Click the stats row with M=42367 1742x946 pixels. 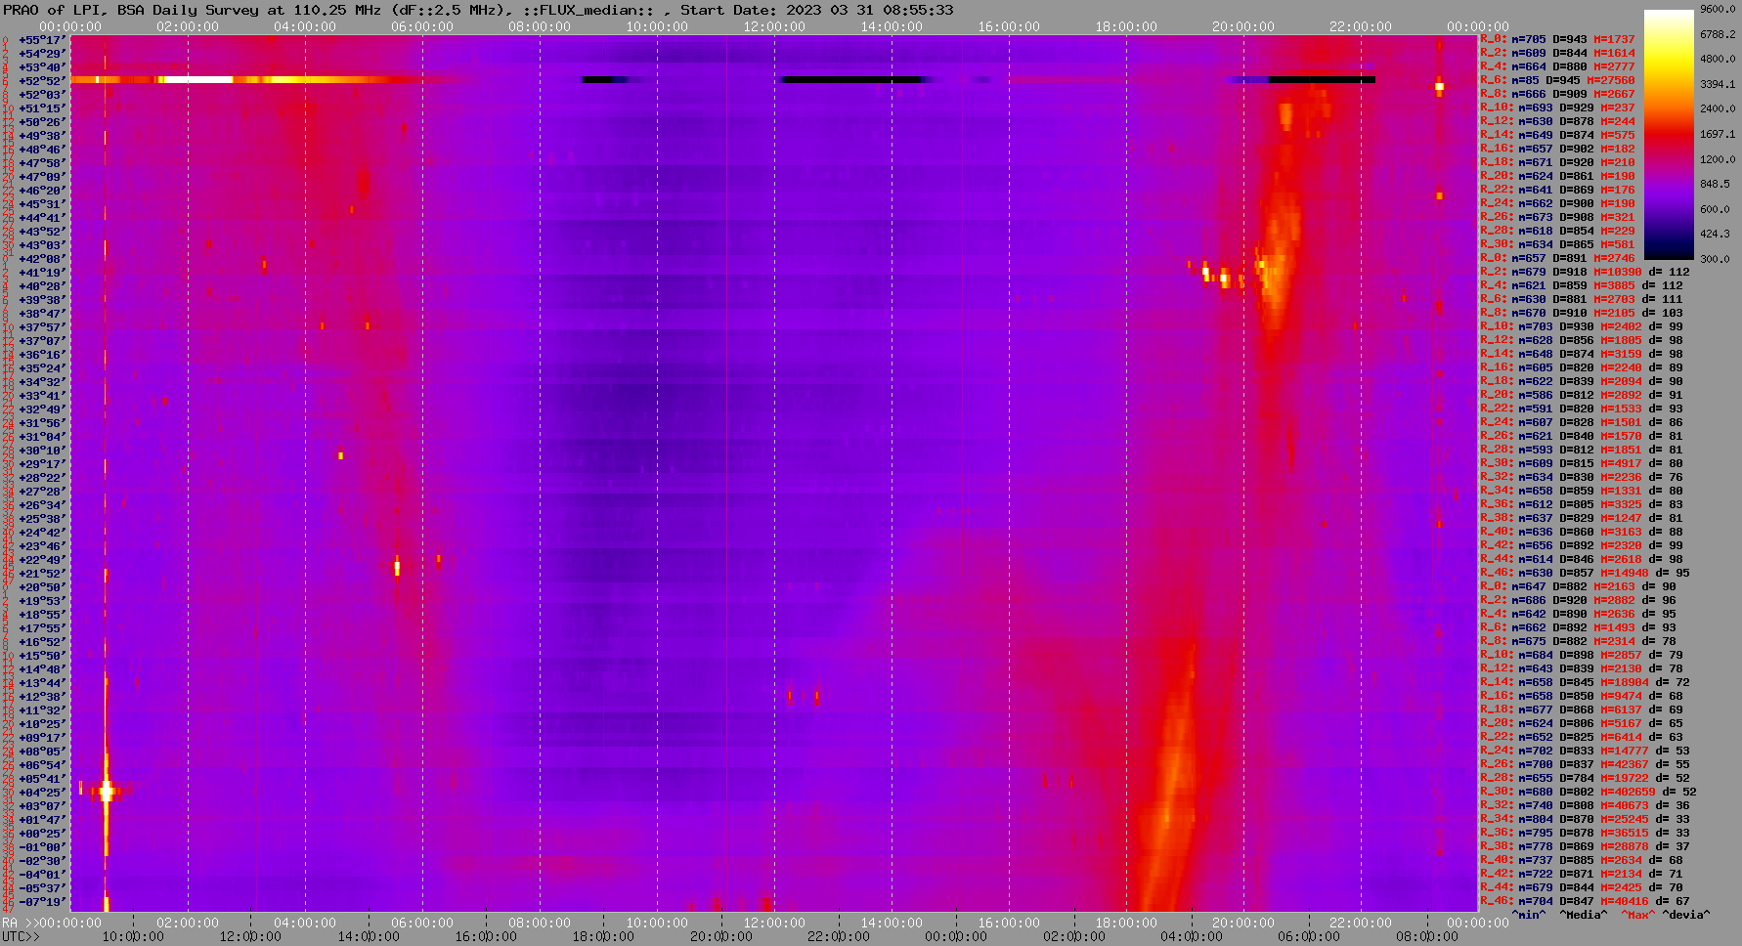(1585, 764)
